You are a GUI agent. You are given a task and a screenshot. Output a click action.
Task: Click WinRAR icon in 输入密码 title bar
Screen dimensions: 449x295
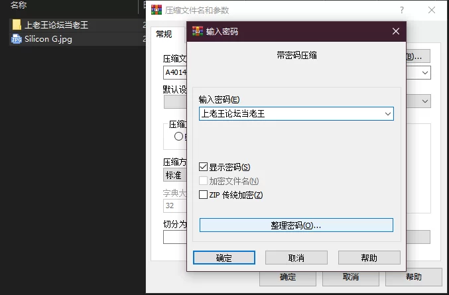click(x=198, y=31)
